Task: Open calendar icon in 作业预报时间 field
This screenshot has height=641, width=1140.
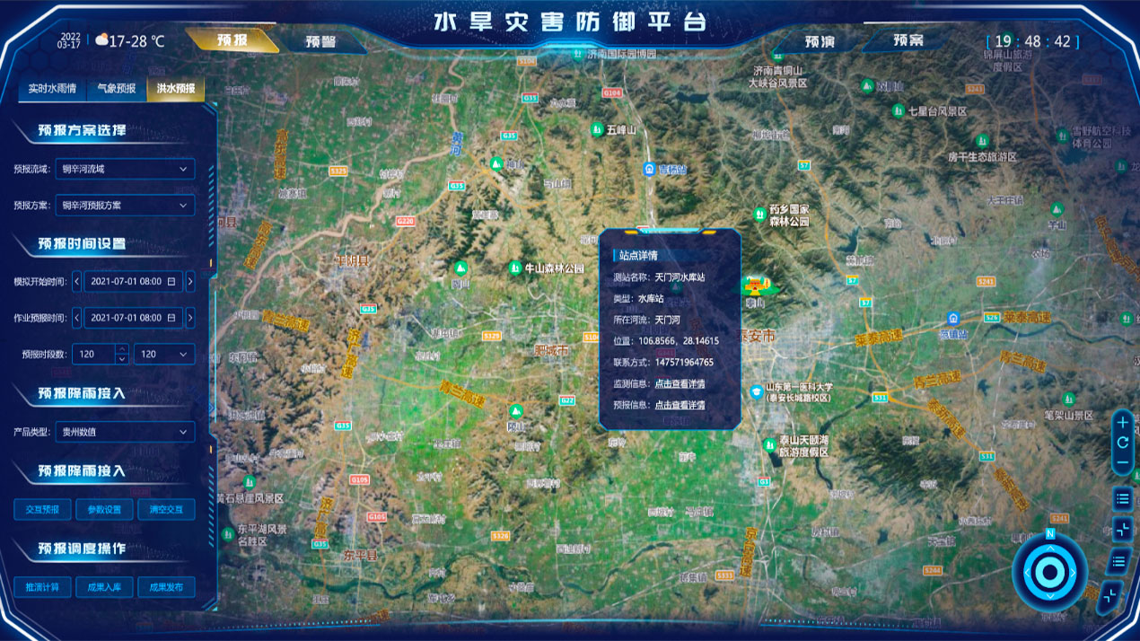Action: [171, 317]
